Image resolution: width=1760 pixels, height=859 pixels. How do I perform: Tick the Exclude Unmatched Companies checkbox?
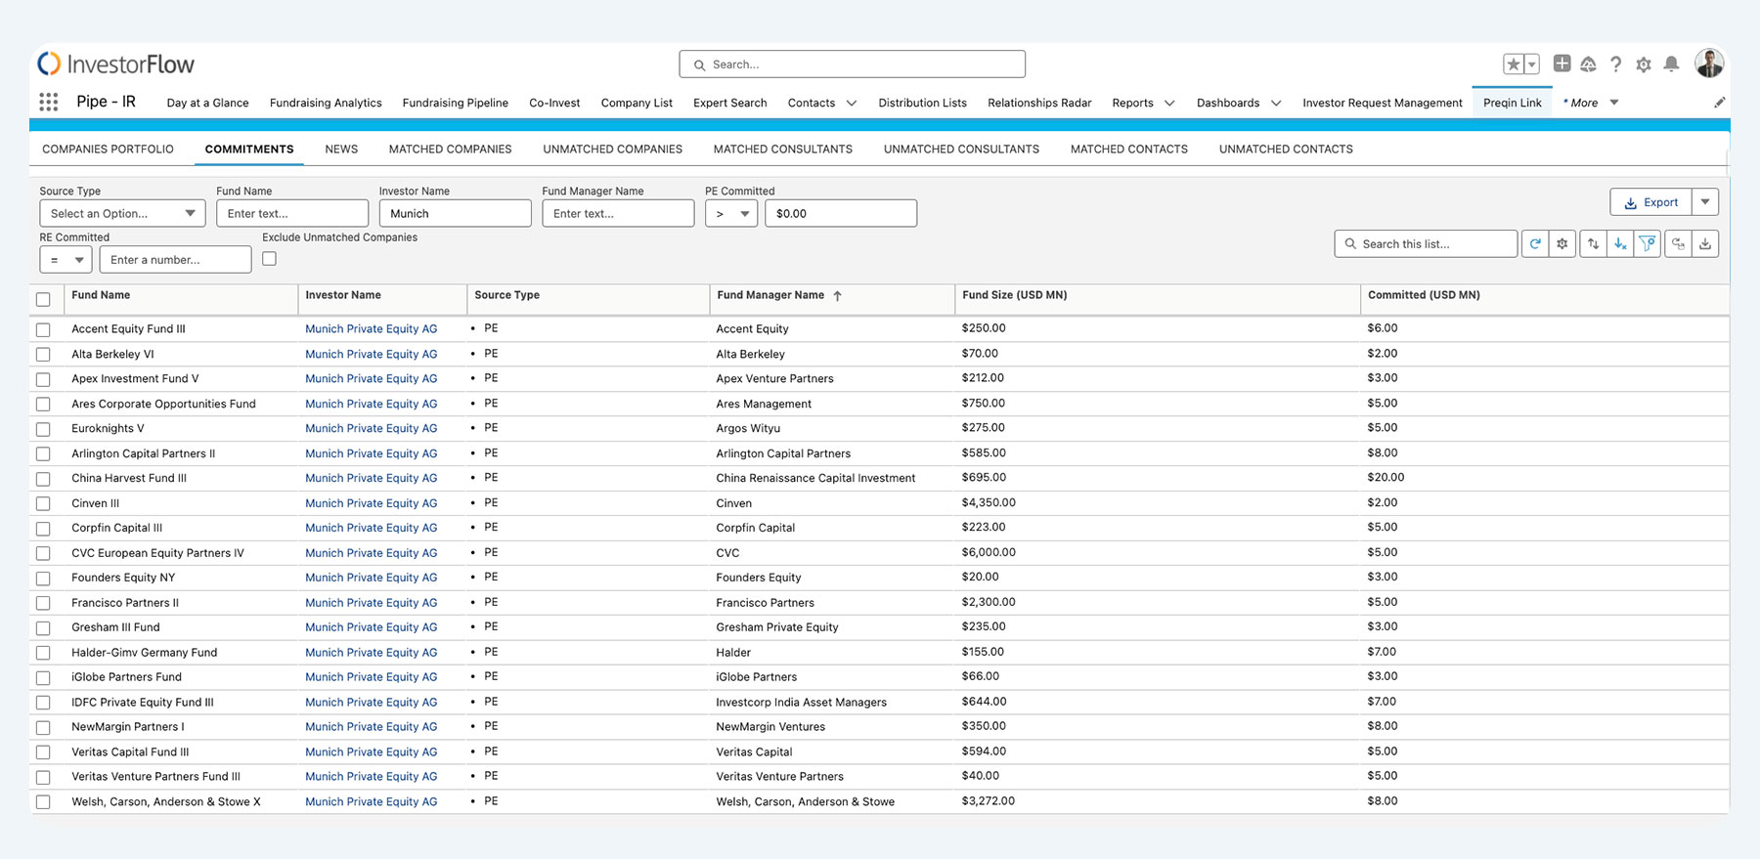coord(269,259)
